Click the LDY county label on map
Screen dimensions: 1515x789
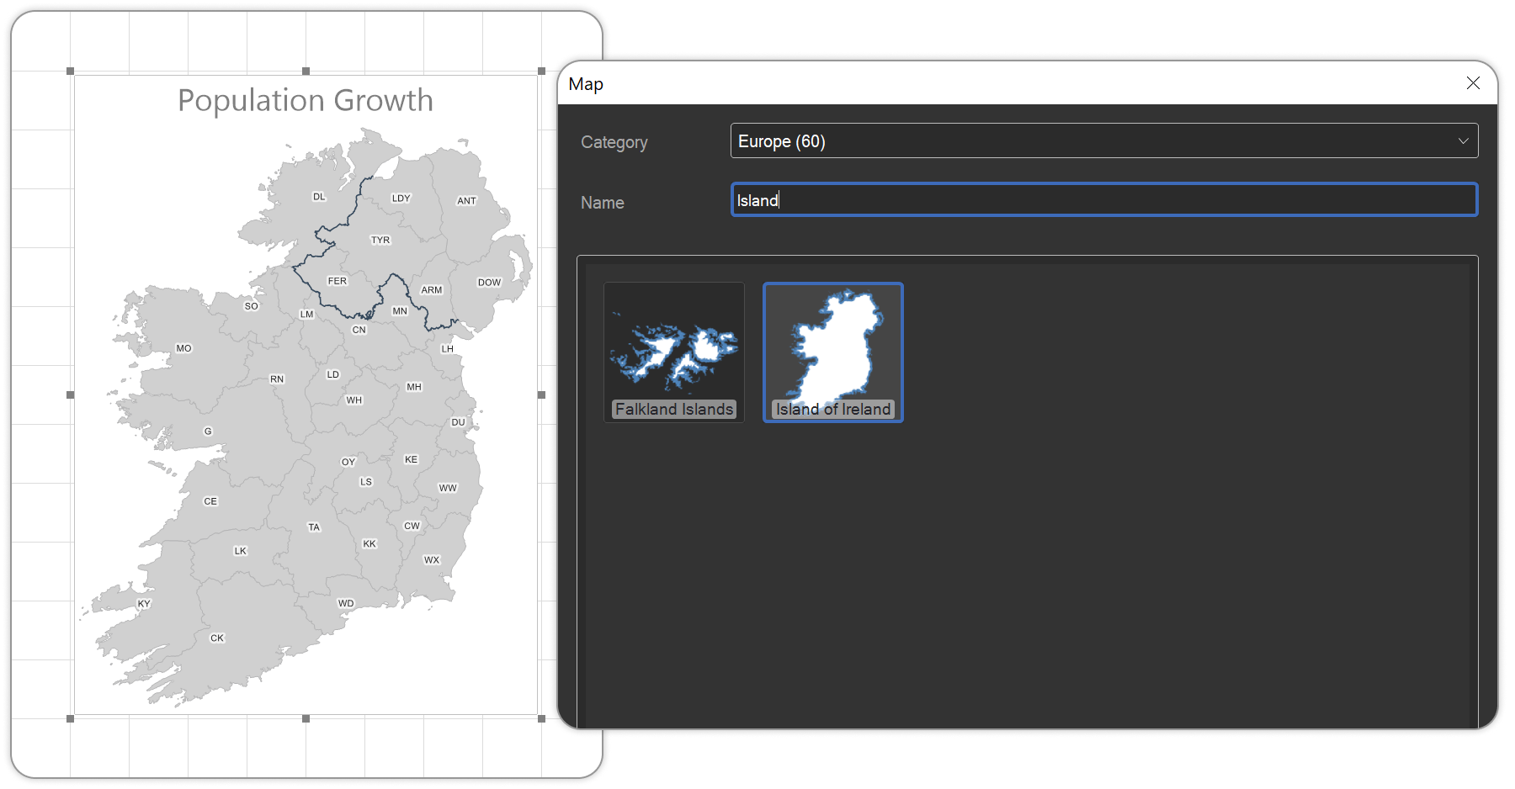[401, 199]
